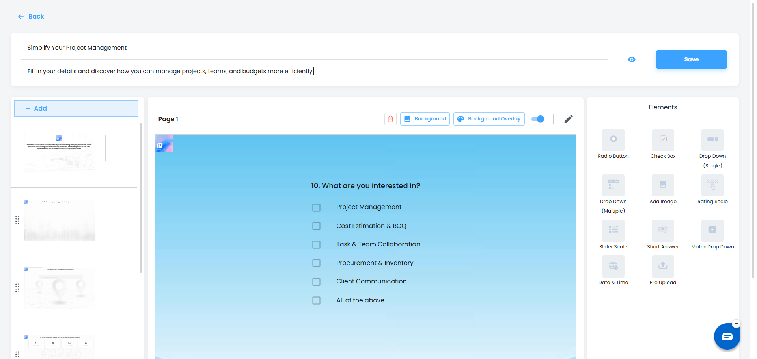Edit the form title field
The height and width of the screenshot is (359, 757).
tap(315, 48)
